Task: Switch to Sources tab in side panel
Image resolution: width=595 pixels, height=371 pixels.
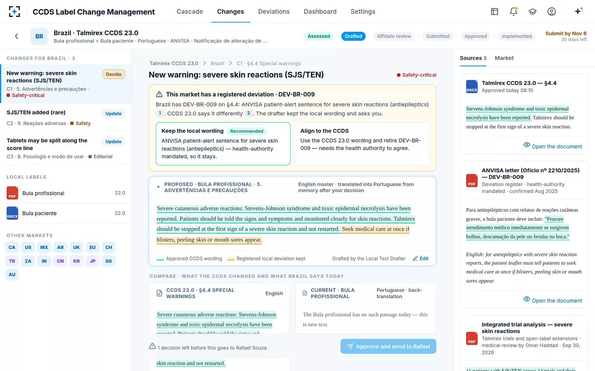Action: pyautogui.click(x=473, y=58)
